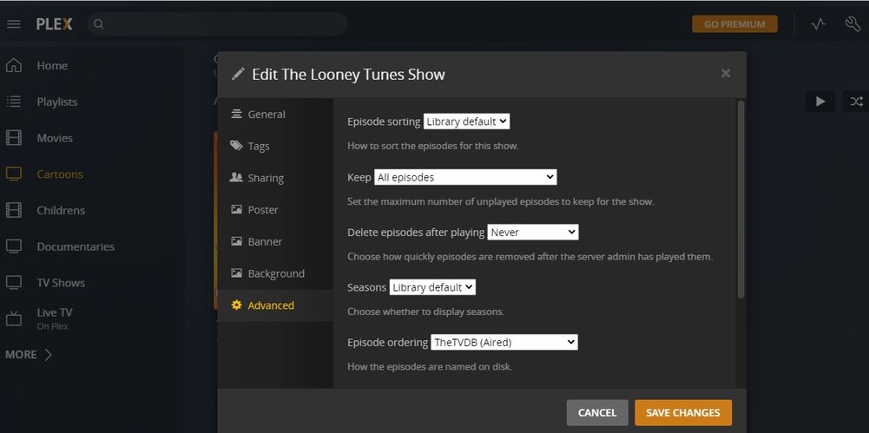Click the shuffle icon behind the dialog

[856, 102]
